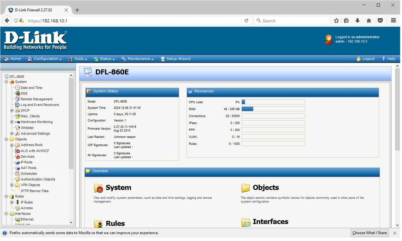The image size is (402, 241).
Task: Expand the Address Book node
Action: pos(12,146)
